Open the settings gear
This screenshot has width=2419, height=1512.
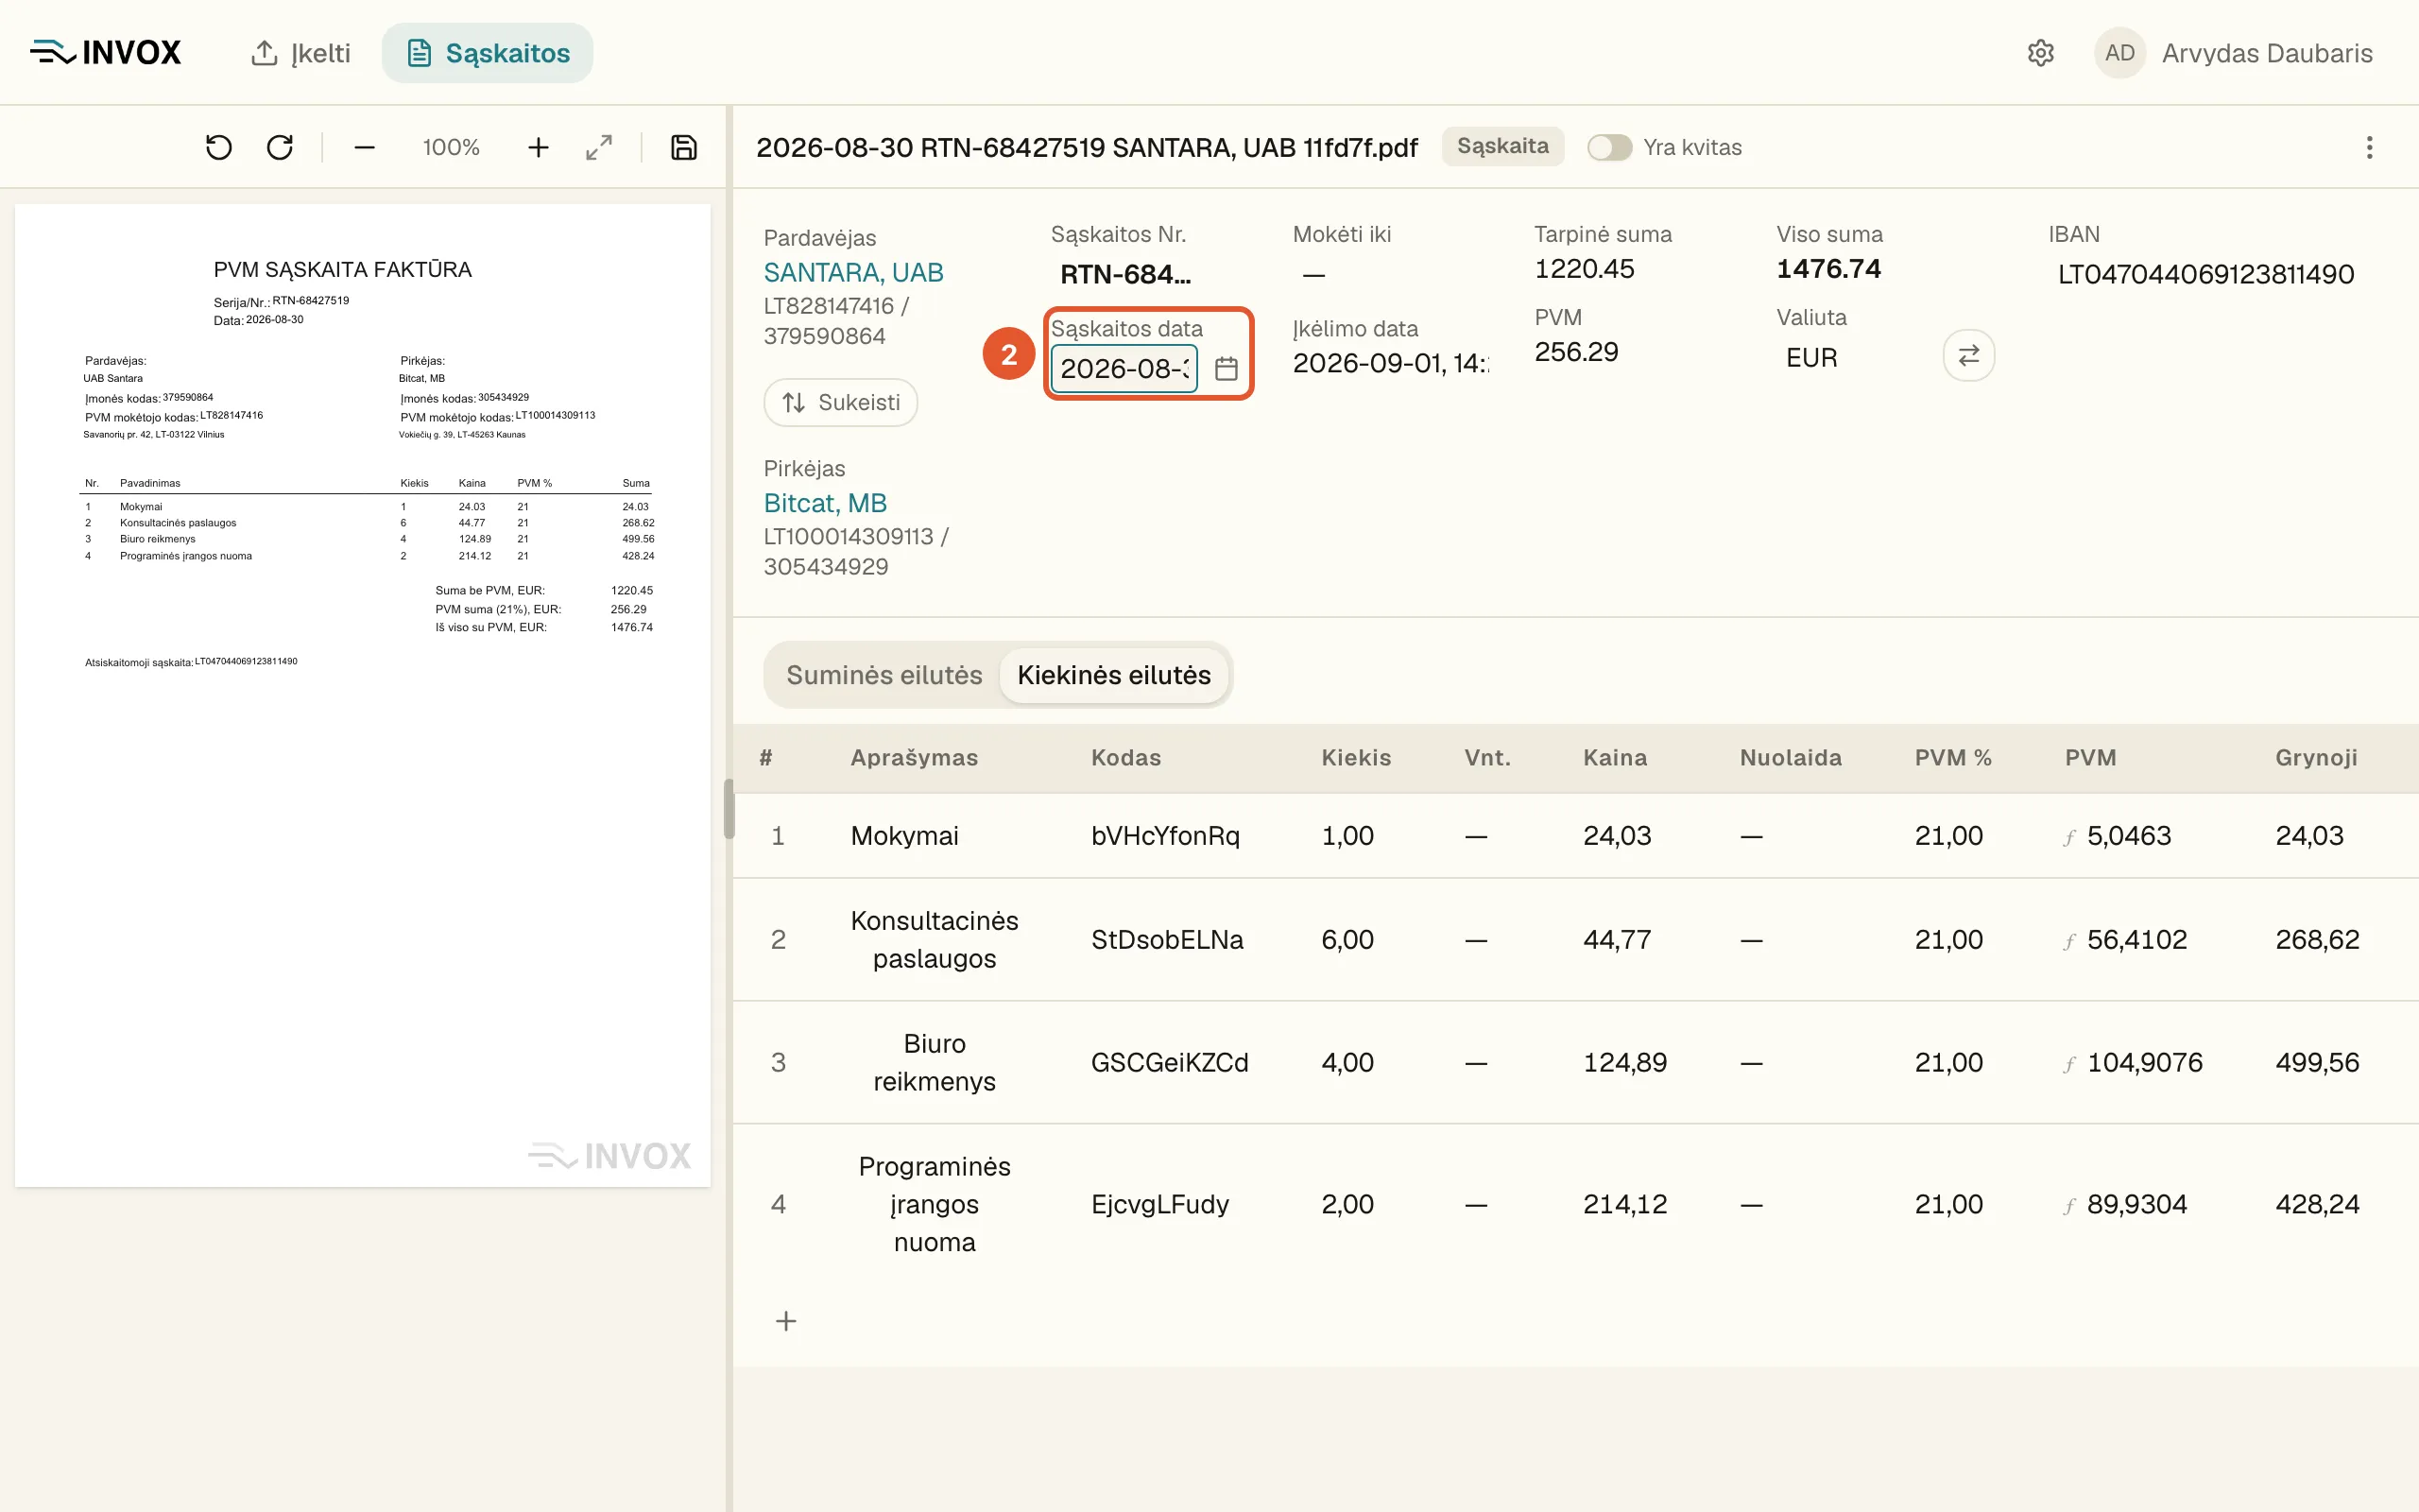click(2040, 53)
